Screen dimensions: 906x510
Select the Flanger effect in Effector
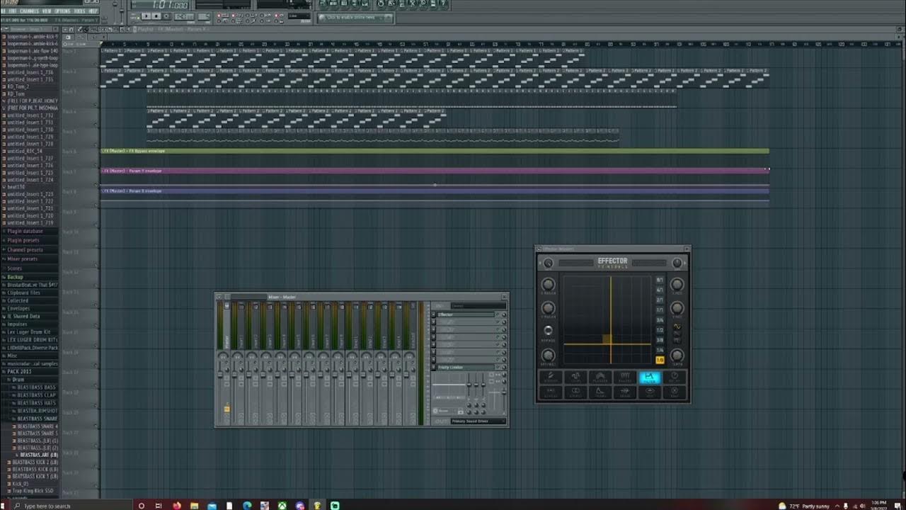click(600, 378)
